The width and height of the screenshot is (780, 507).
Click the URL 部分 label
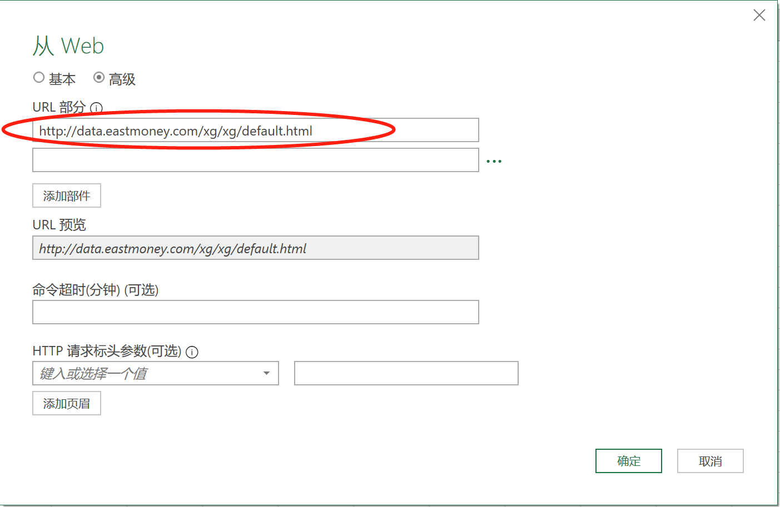59,107
